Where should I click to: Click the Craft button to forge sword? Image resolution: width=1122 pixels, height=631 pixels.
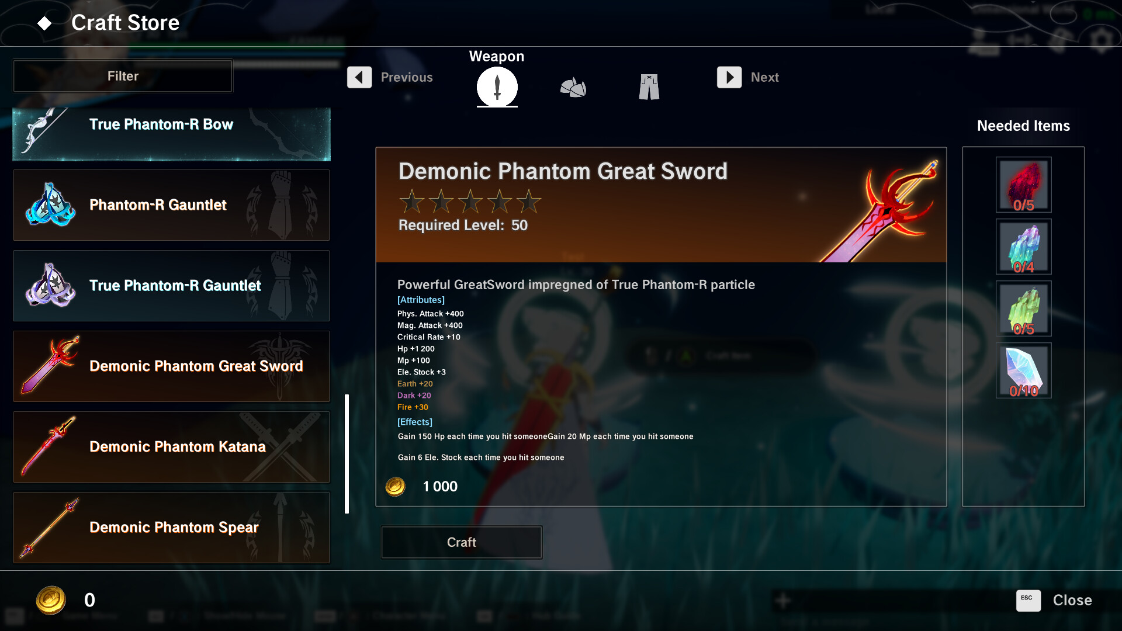pyautogui.click(x=462, y=542)
